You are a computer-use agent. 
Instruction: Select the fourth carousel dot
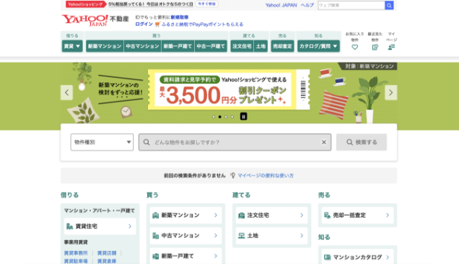pyautogui.click(x=232, y=117)
